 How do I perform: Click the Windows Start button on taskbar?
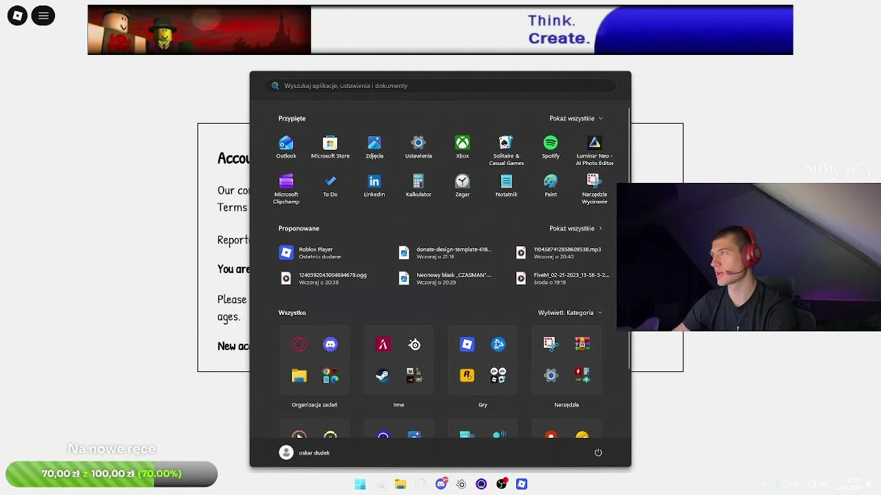[360, 484]
